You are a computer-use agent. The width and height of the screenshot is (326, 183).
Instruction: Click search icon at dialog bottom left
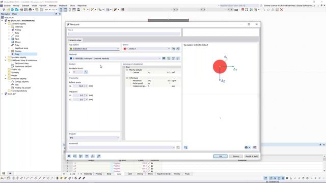69,156
